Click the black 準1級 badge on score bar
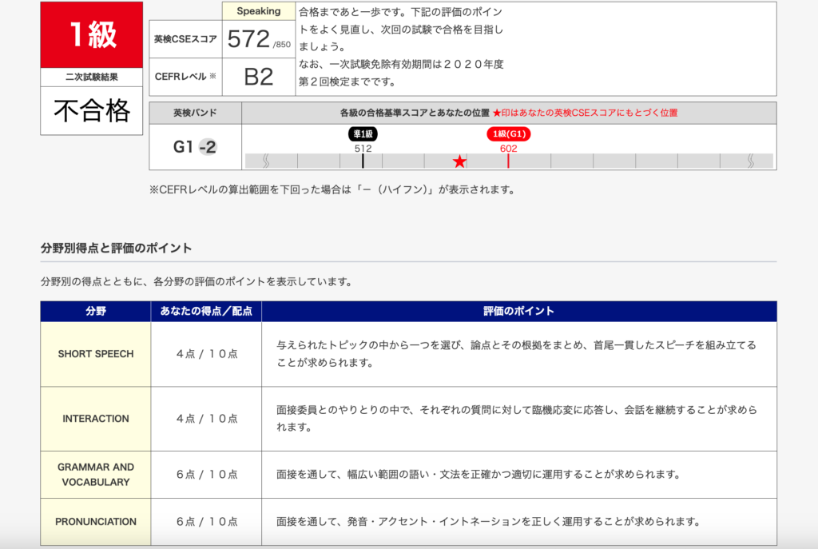The height and width of the screenshot is (549, 818). click(363, 134)
